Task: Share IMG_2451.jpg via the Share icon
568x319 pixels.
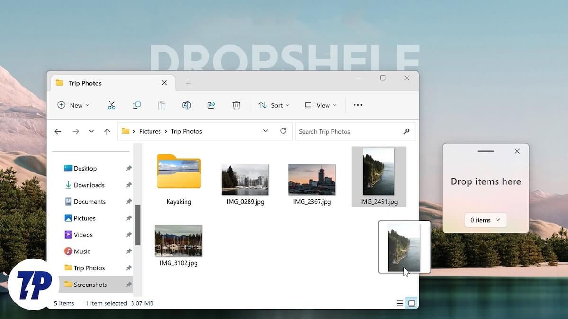Action: (x=211, y=105)
